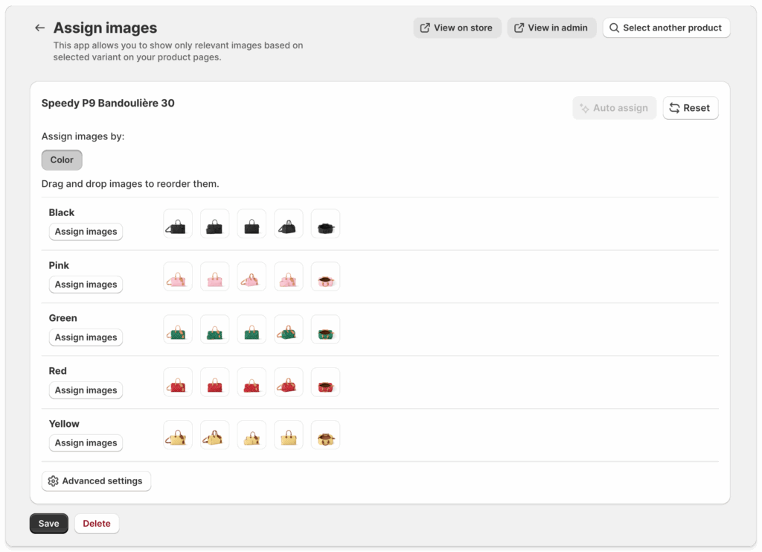Select the Color option chip
Screen dimensions: 762x552
[x=62, y=160]
